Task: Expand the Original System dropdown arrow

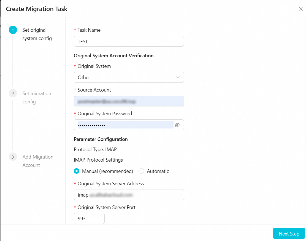Action: (178, 77)
